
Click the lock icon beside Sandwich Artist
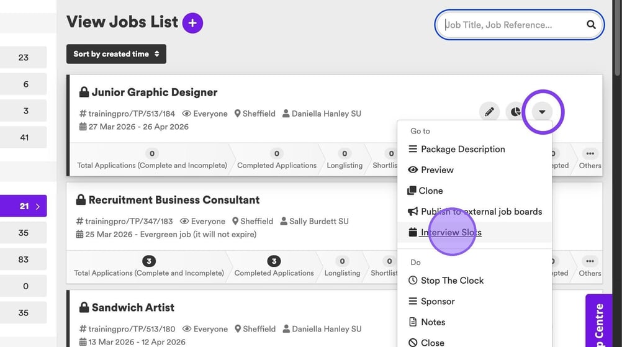(x=83, y=307)
